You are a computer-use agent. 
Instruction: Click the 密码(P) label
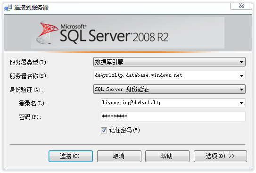point(30,117)
